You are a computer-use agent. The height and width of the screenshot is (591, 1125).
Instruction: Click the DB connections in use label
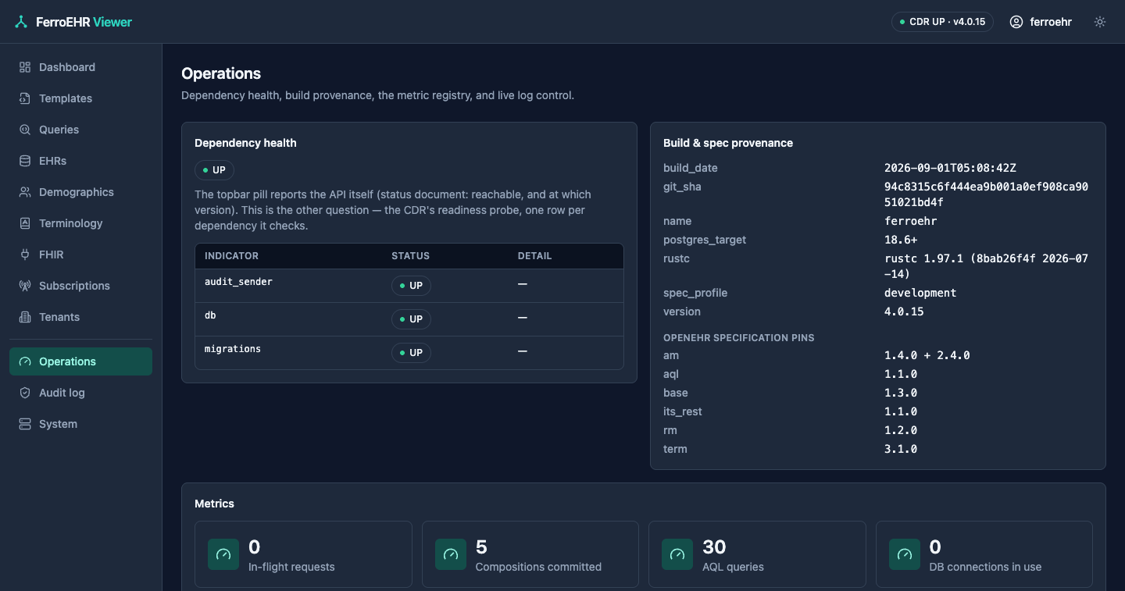pos(985,567)
